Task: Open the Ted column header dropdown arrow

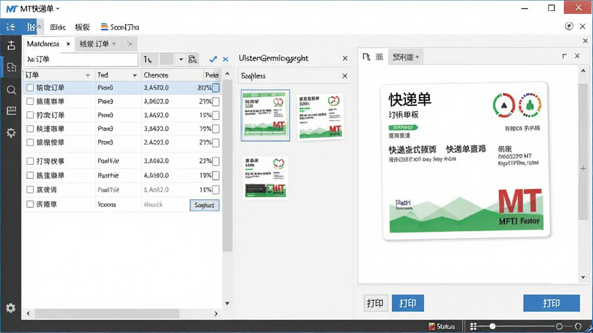Action: (x=134, y=76)
